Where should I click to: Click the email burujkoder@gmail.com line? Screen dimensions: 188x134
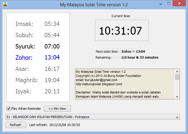click(x=96, y=80)
